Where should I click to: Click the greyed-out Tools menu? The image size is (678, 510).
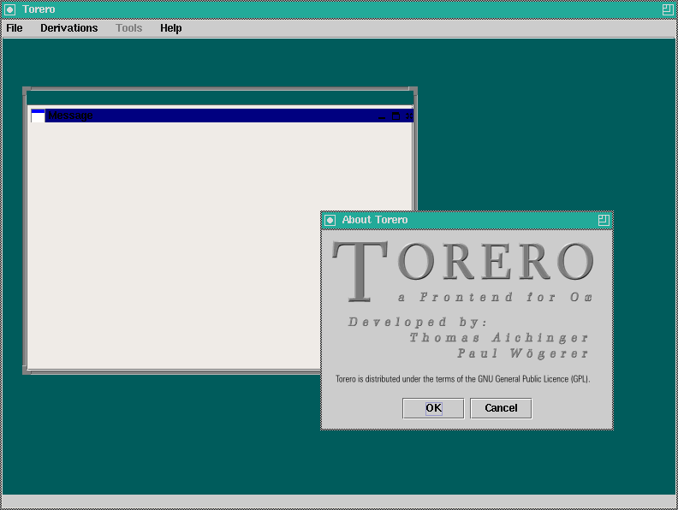129,28
